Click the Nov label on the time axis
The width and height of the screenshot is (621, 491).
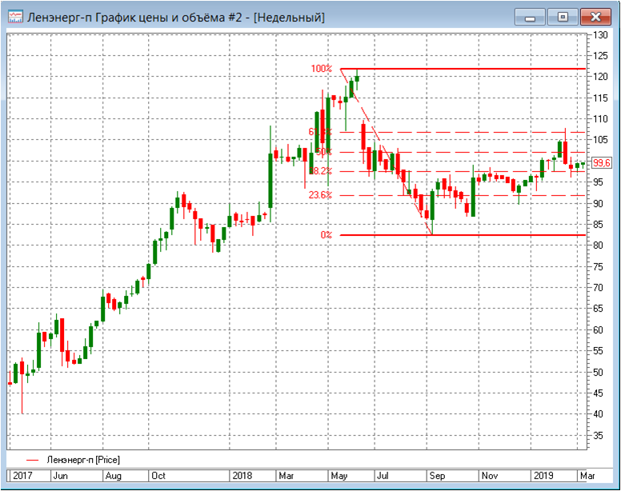click(489, 475)
